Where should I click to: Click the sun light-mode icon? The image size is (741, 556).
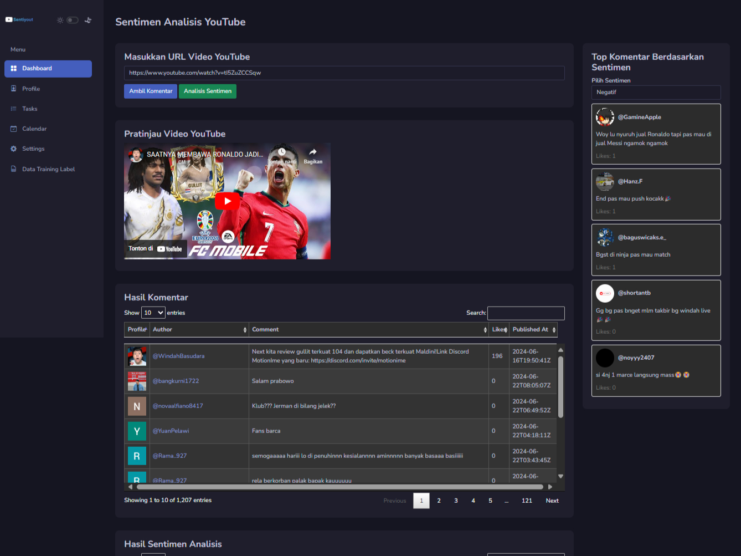coord(60,20)
